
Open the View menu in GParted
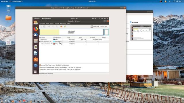pyautogui.click(x=52, y=23)
